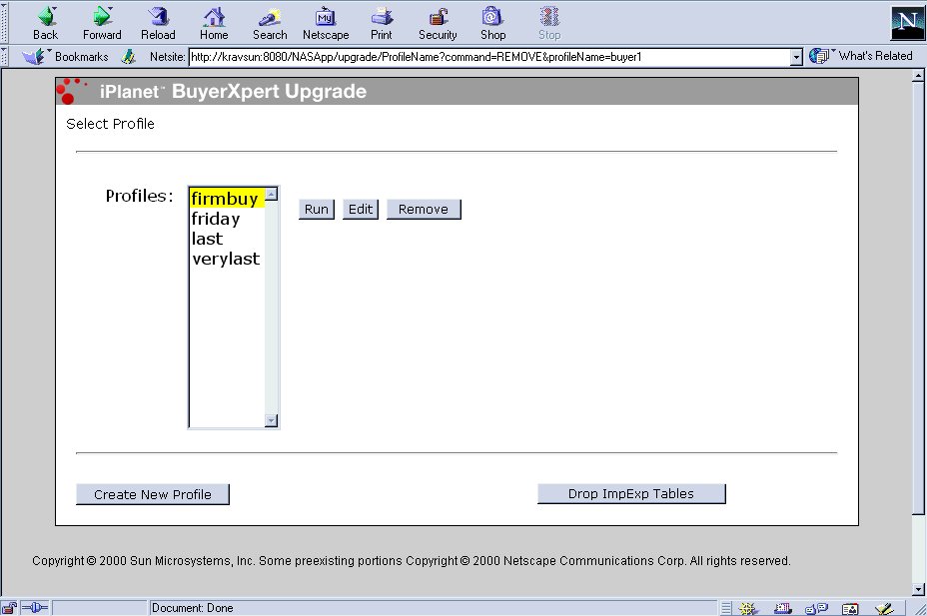Print the current page
The width and height of the screenshot is (927, 616).
pos(382,24)
